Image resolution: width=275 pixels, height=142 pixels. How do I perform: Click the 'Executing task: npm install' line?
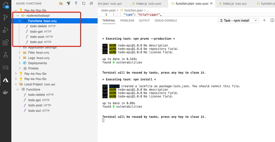[x=129, y=79]
